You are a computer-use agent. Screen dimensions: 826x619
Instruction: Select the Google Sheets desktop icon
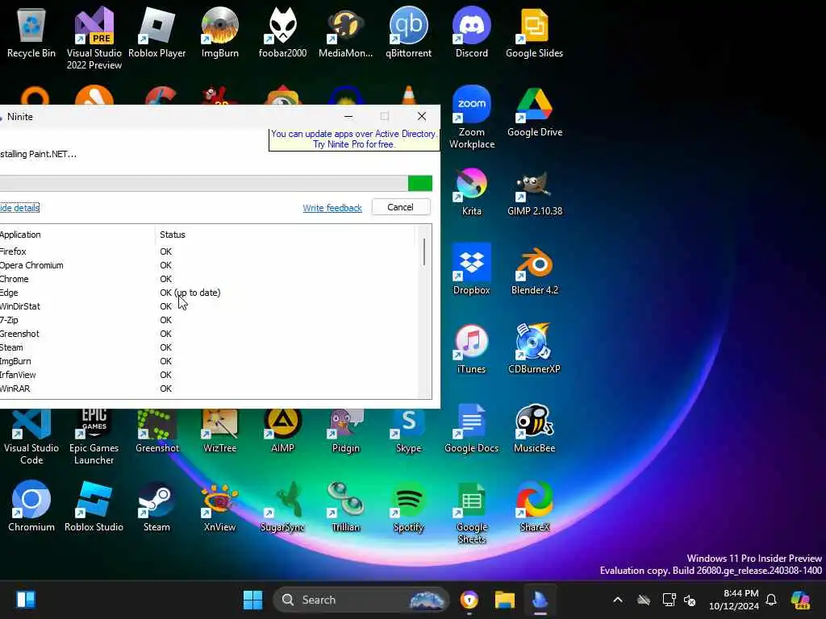coord(471,512)
